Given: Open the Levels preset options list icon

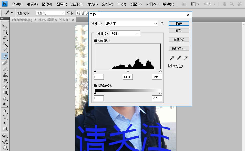Looking at the screenshot, I should point(162,23).
